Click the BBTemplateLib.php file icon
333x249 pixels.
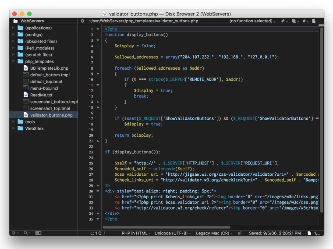tap(26, 68)
